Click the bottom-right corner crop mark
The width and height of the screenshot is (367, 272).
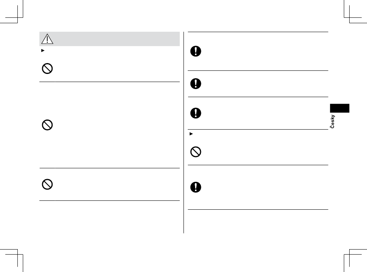click(x=355, y=260)
